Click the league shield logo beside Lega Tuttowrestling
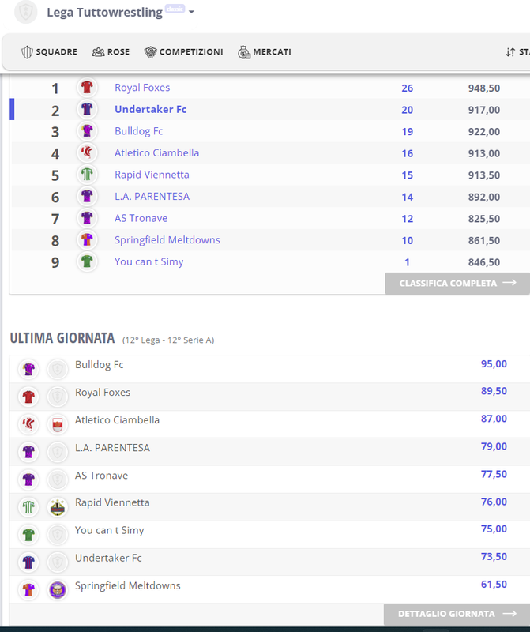Viewport: 530px width, 632px height. 26,12
